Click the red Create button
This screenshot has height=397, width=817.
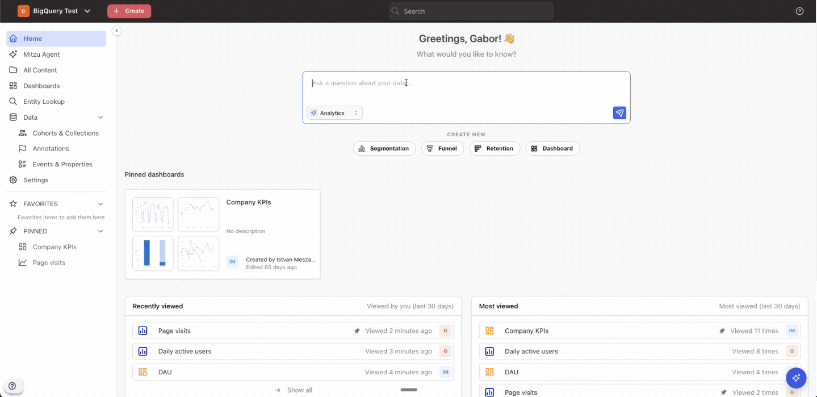click(129, 11)
